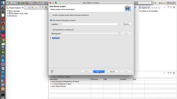Uncheck Use default Workspace location
The width and height of the screenshot is (177, 99).
coord(51,20)
